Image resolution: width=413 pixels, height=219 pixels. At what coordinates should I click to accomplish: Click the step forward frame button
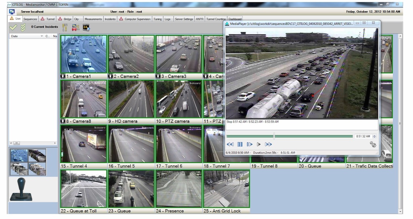point(249,144)
